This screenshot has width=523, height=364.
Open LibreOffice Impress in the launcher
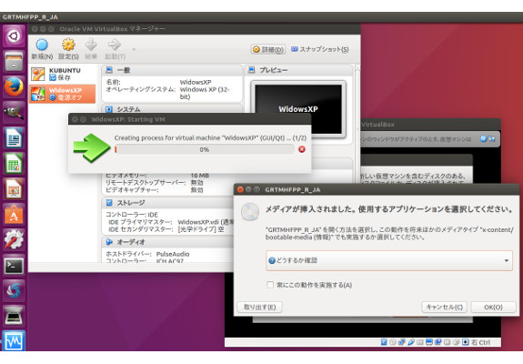point(14,188)
